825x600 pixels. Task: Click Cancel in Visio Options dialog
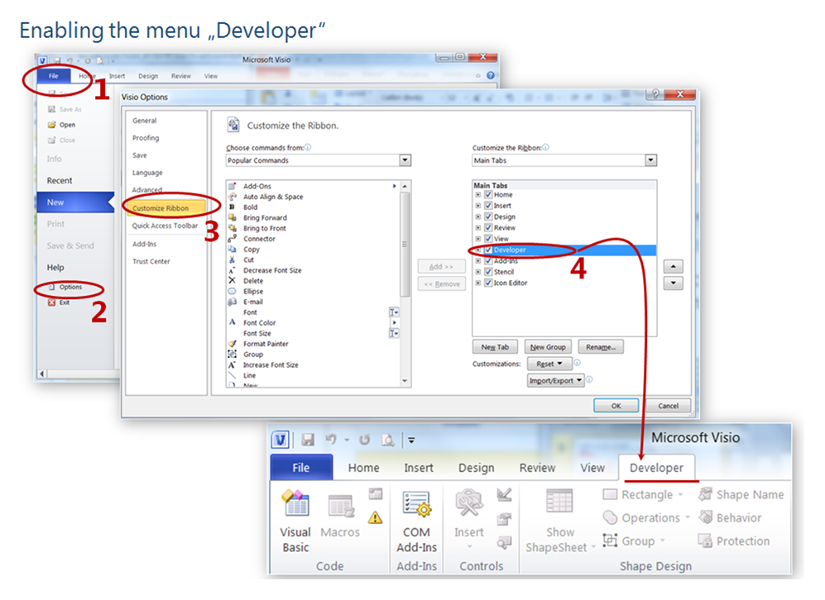[668, 406]
